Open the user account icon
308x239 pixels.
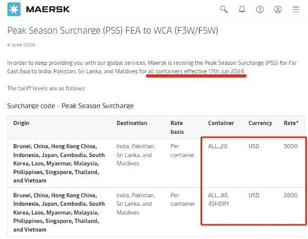(x=278, y=9)
